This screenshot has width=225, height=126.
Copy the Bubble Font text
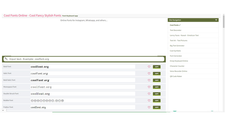(157, 101)
